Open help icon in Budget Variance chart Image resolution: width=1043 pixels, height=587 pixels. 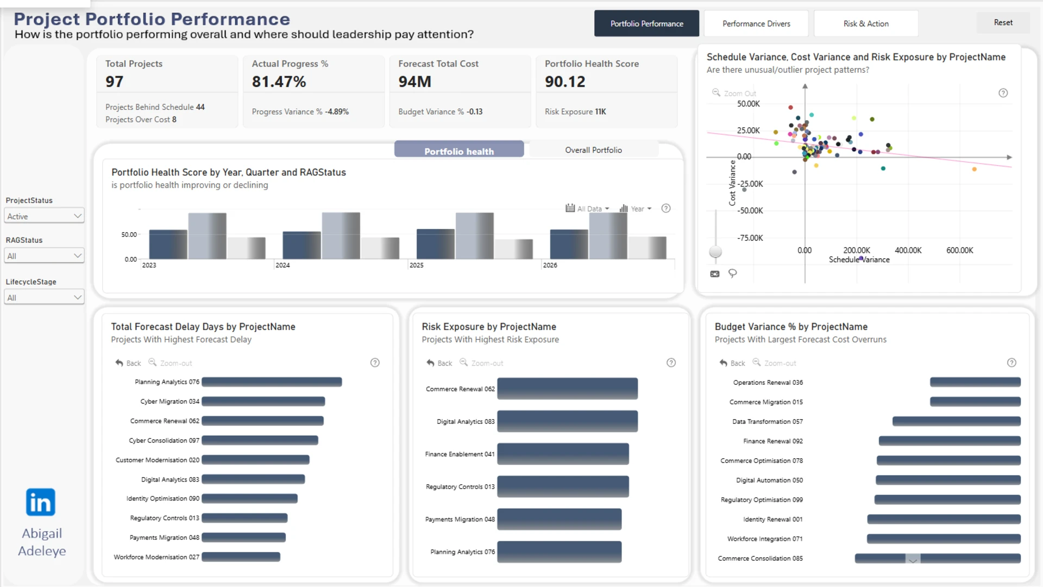coord(1011,363)
